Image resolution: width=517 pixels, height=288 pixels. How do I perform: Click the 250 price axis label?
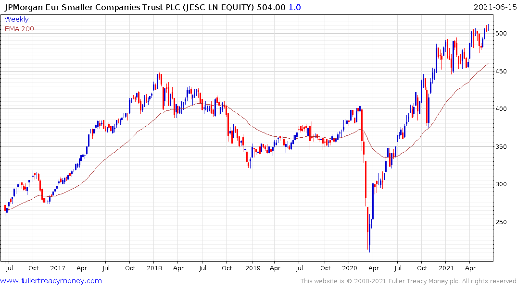tap(501, 222)
